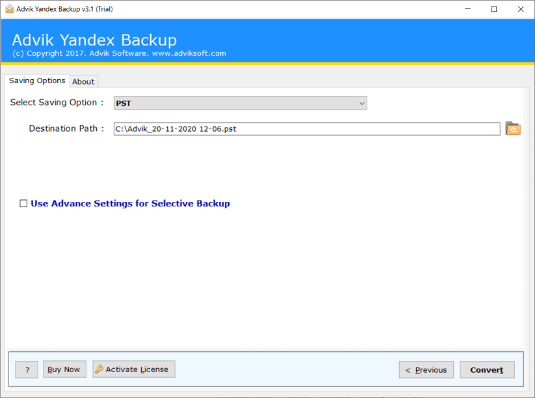
Task: Switch to the About tab
Action: (83, 82)
